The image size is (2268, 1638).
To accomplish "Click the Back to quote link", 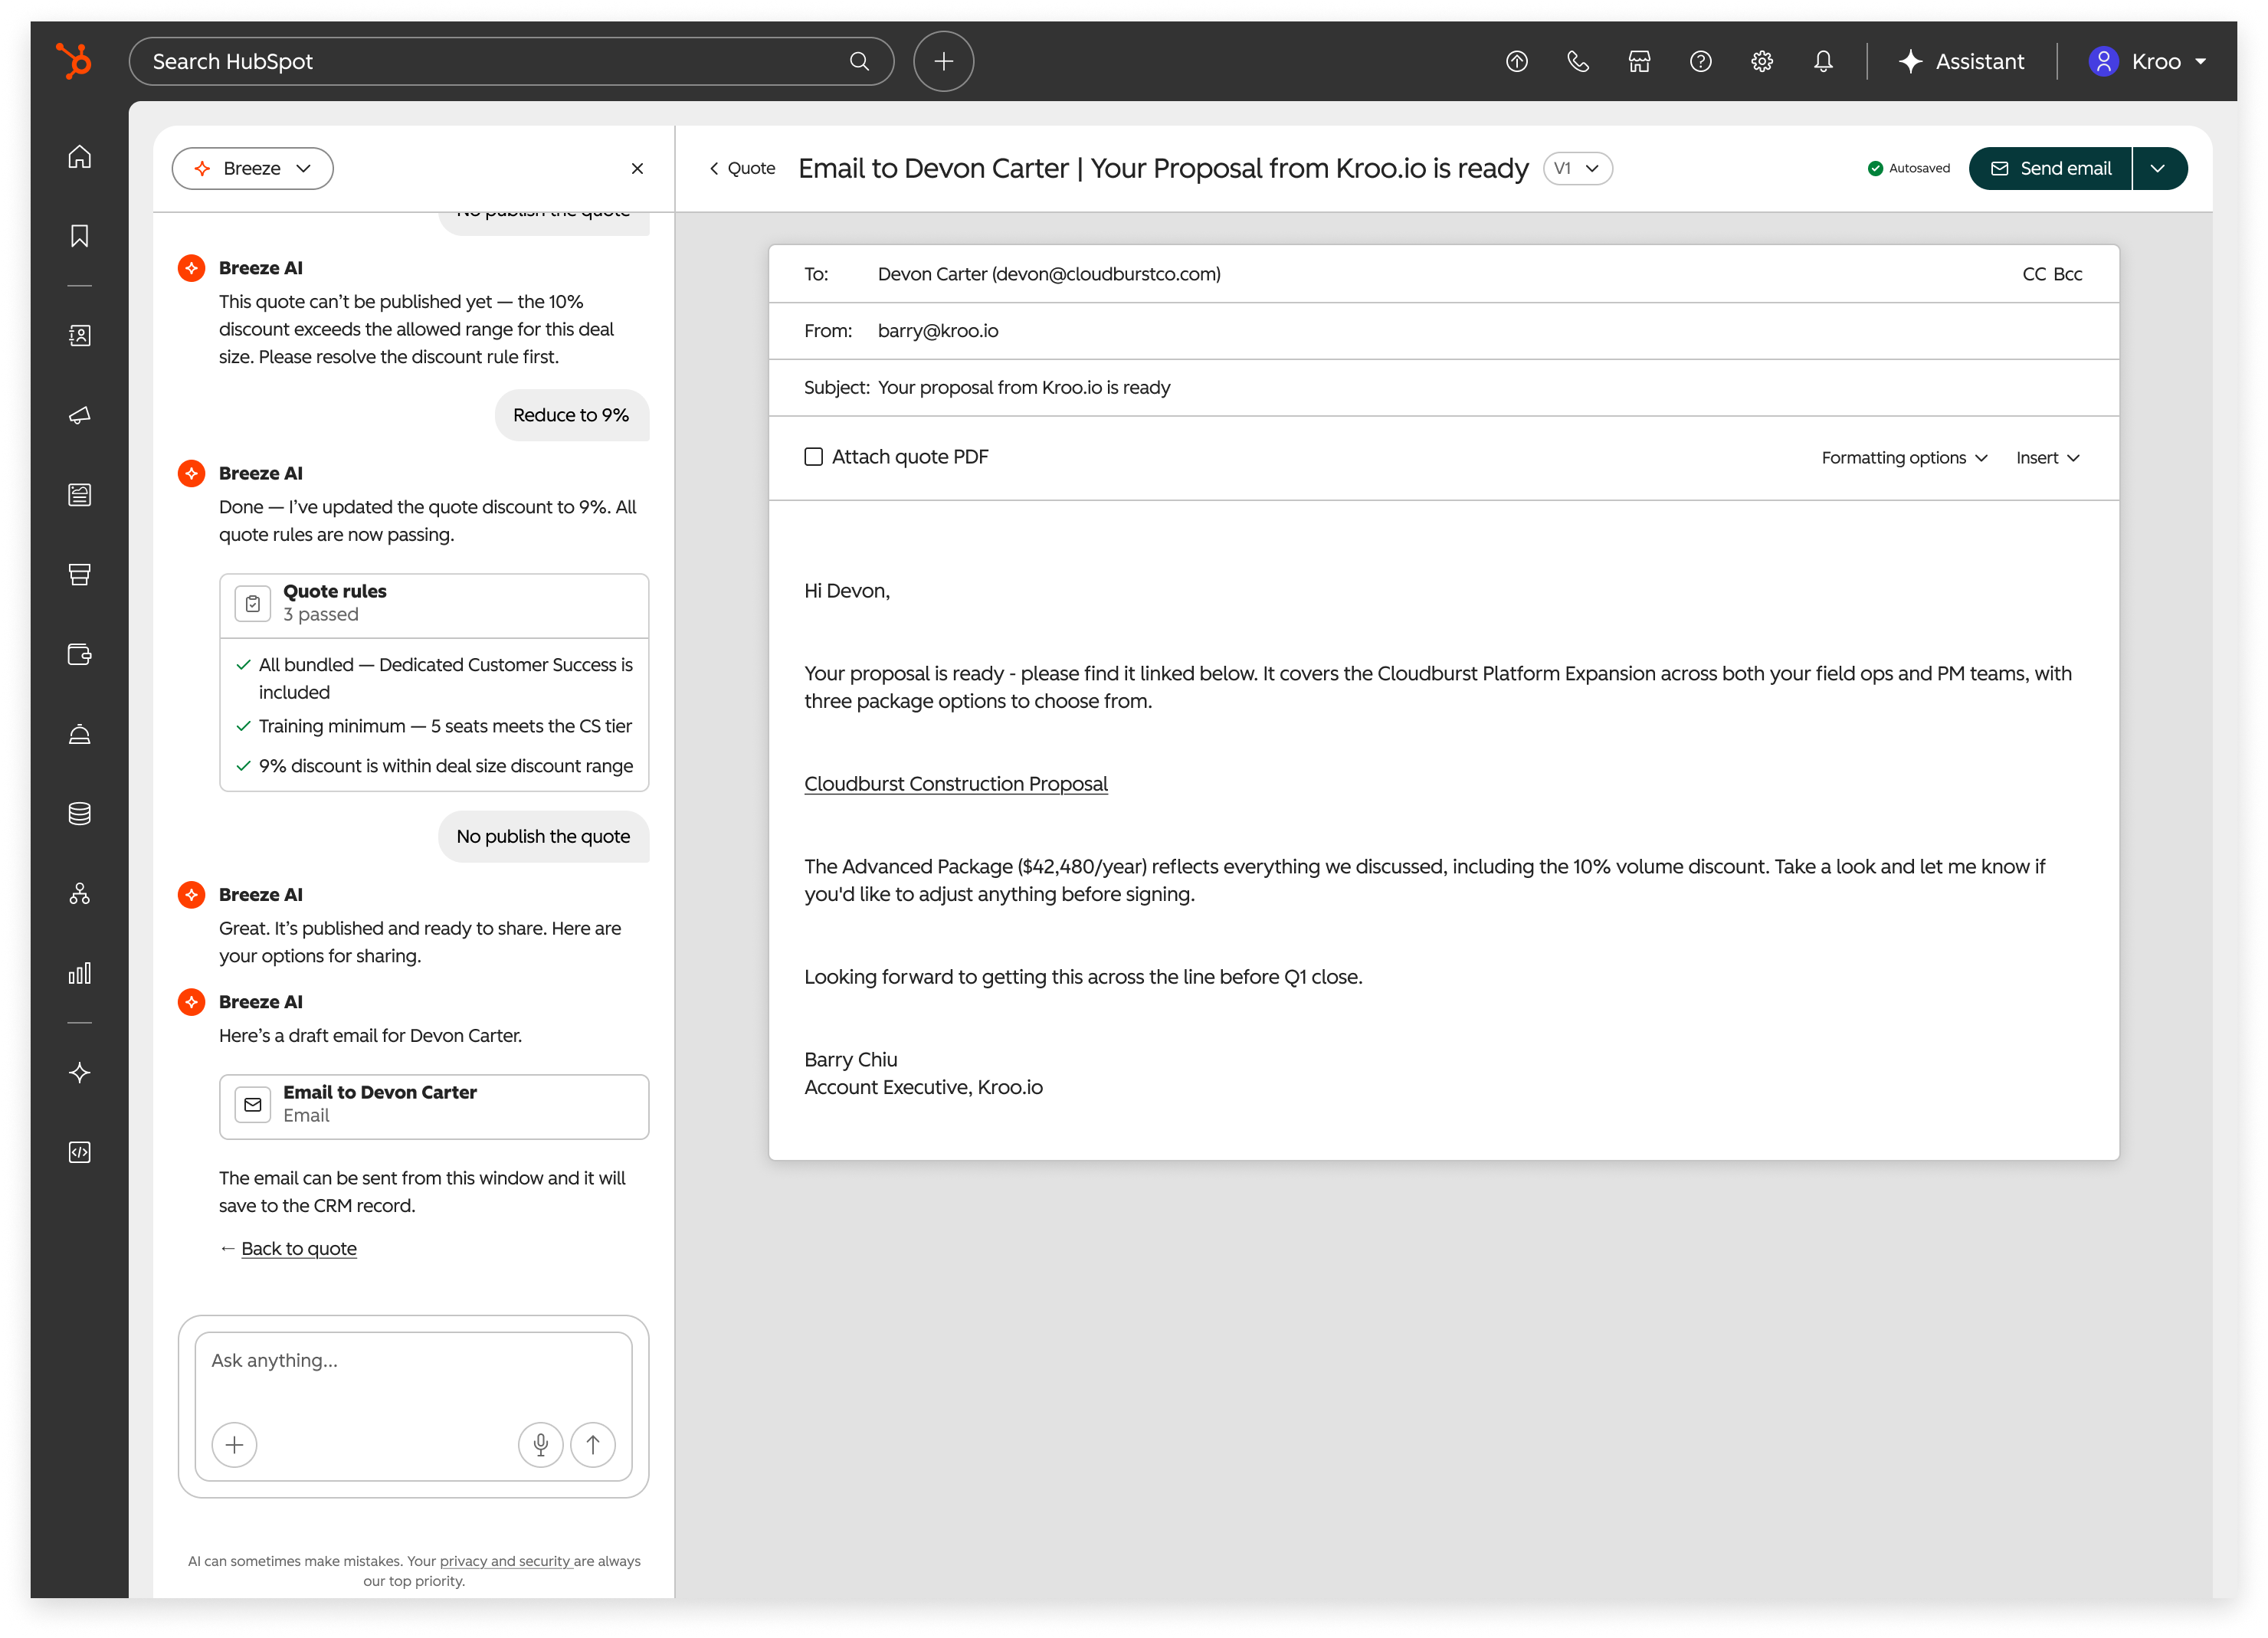I will 299,1249.
